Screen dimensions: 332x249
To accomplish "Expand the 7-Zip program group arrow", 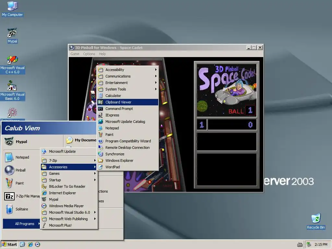I will 95,160.
